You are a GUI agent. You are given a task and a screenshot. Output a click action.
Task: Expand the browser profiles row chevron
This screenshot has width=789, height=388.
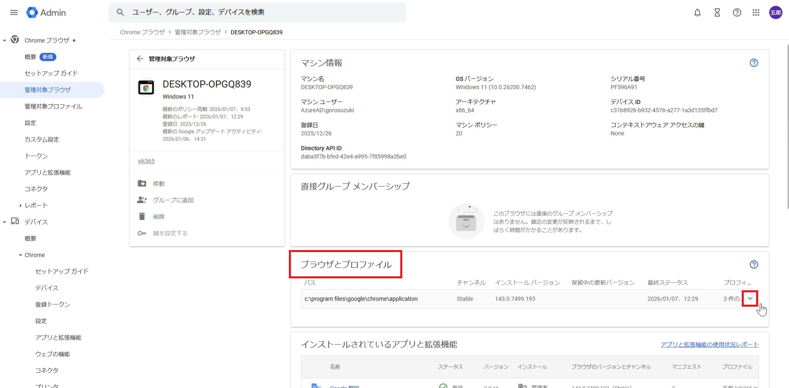pos(750,298)
